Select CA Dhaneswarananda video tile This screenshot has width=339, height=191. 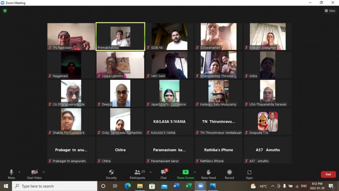tap(71, 93)
